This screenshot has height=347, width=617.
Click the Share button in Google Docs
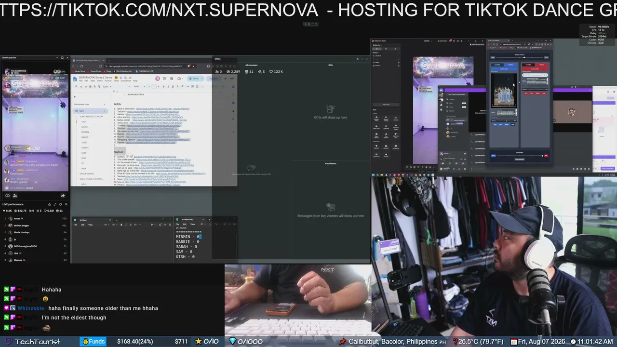tap(194, 79)
